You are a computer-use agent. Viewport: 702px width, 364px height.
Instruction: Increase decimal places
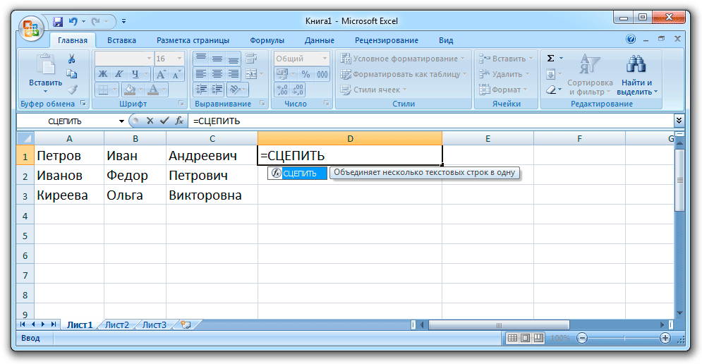(282, 90)
